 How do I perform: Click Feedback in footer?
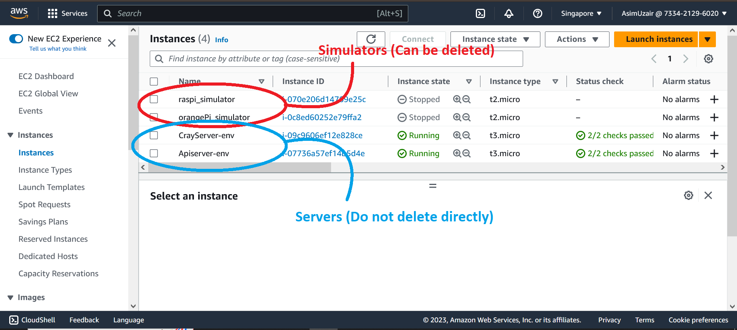tap(84, 320)
